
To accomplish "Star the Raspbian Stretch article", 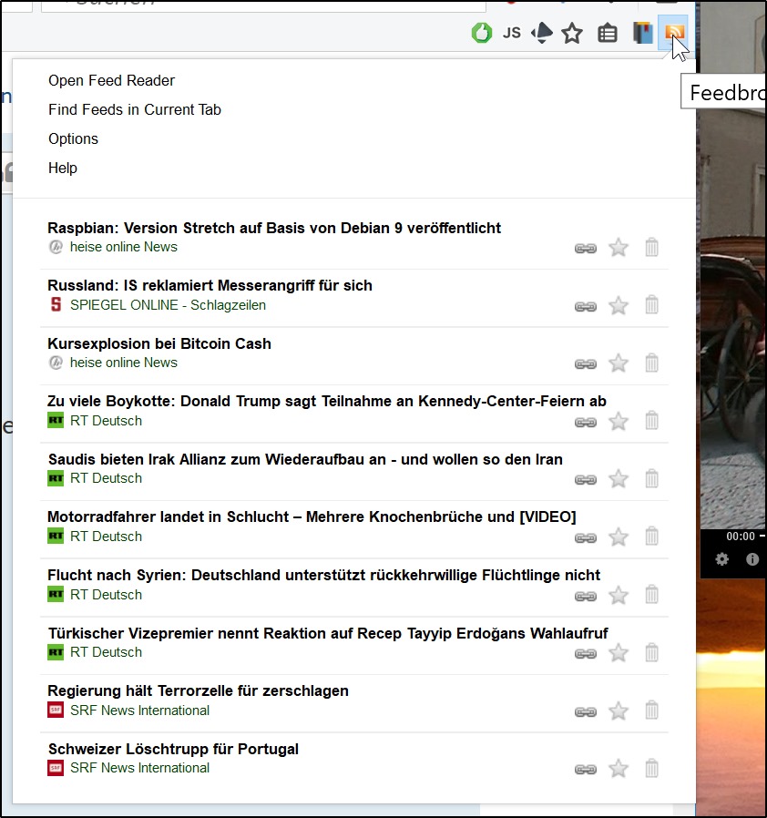I will click(x=619, y=247).
